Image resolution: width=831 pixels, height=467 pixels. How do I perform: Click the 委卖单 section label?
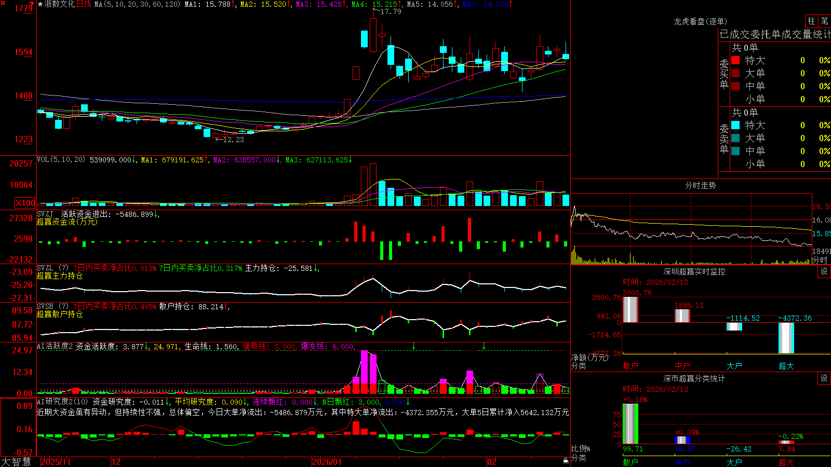coord(724,139)
